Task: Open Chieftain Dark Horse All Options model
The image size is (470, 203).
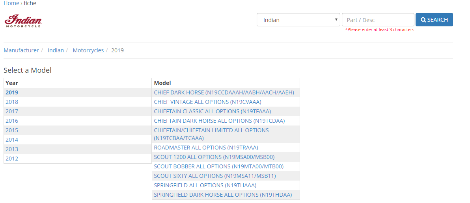Action: [219, 121]
